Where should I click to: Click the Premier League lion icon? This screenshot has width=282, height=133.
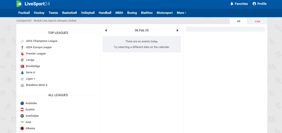point(22,54)
